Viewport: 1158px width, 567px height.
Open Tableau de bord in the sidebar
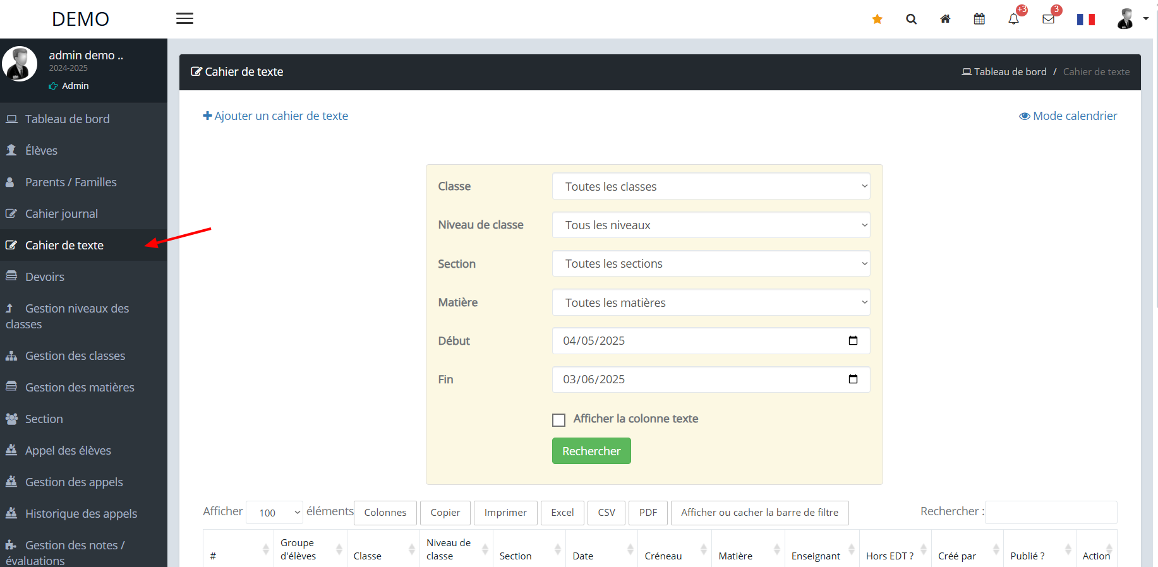83,119
